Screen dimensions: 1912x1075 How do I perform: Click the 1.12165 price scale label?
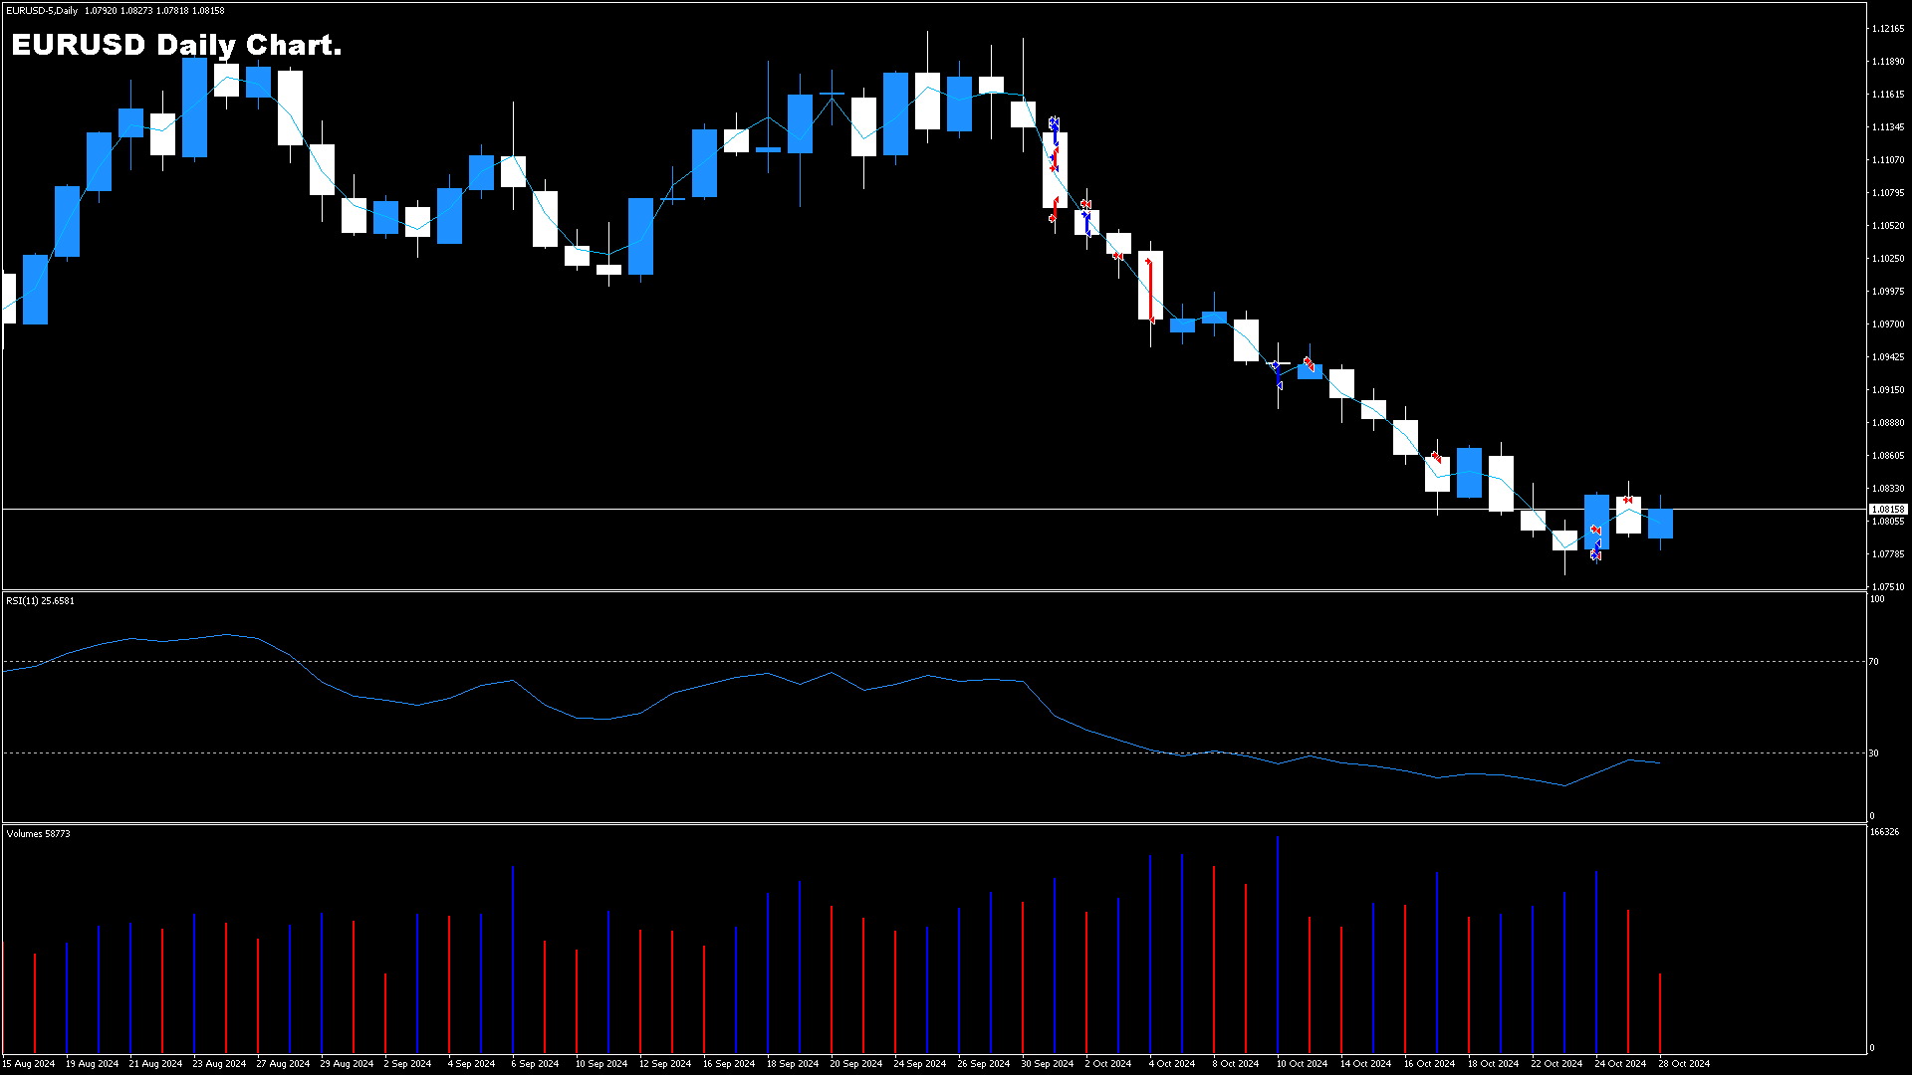[1887, 29]
